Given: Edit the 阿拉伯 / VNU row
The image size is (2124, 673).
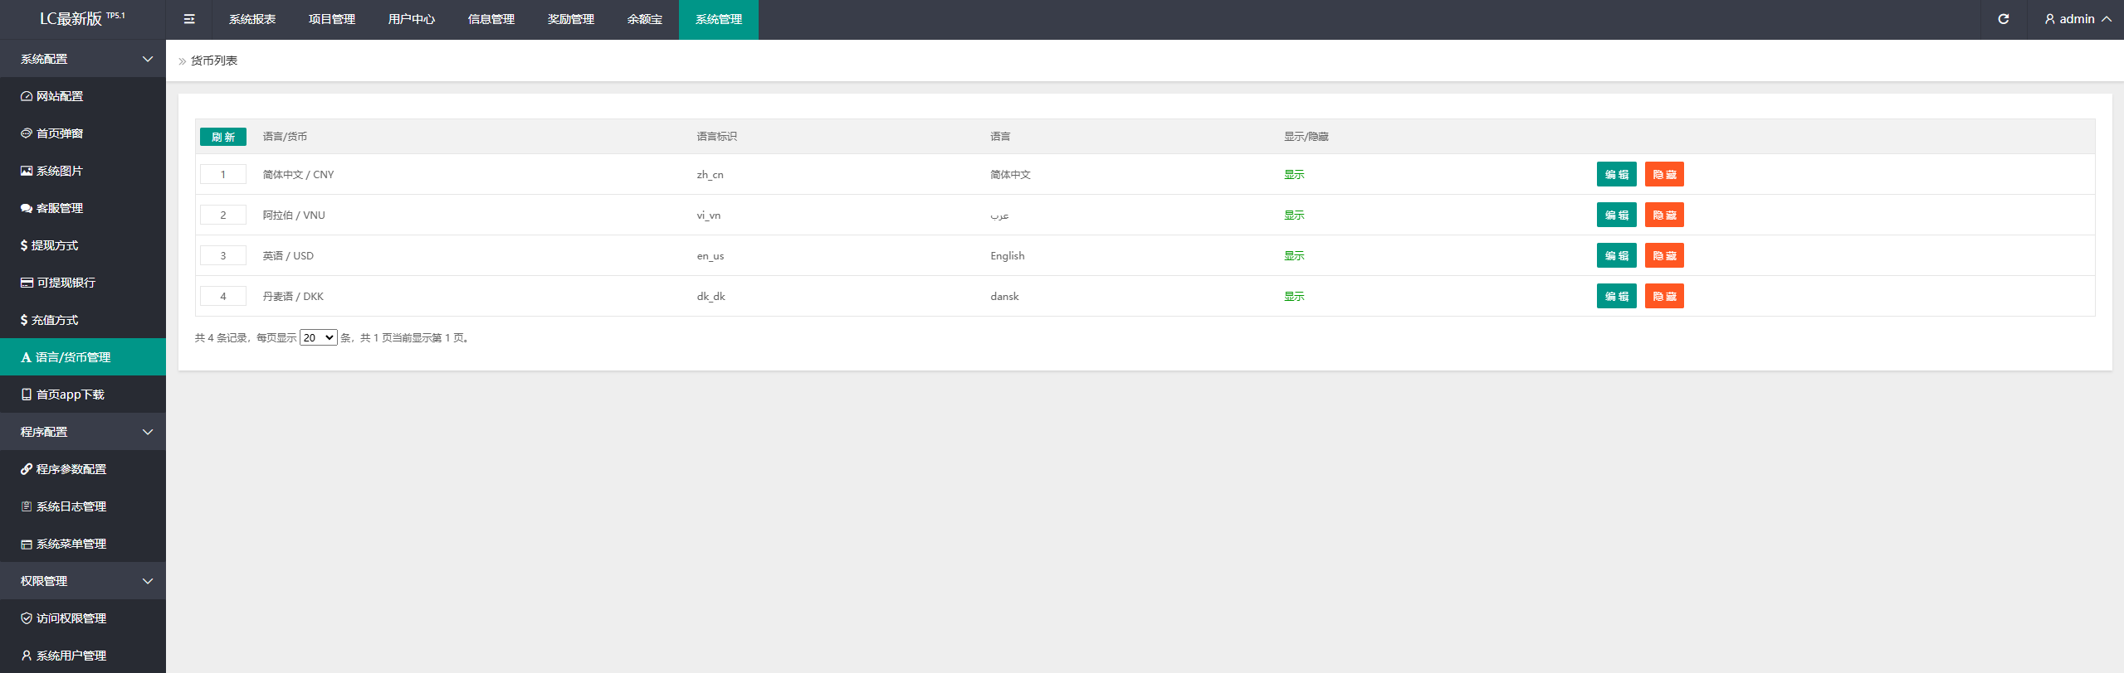Looking at the screenshot, I should [1616, 215].
